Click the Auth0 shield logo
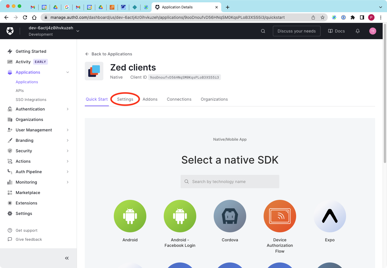 [x=10, y=31]
